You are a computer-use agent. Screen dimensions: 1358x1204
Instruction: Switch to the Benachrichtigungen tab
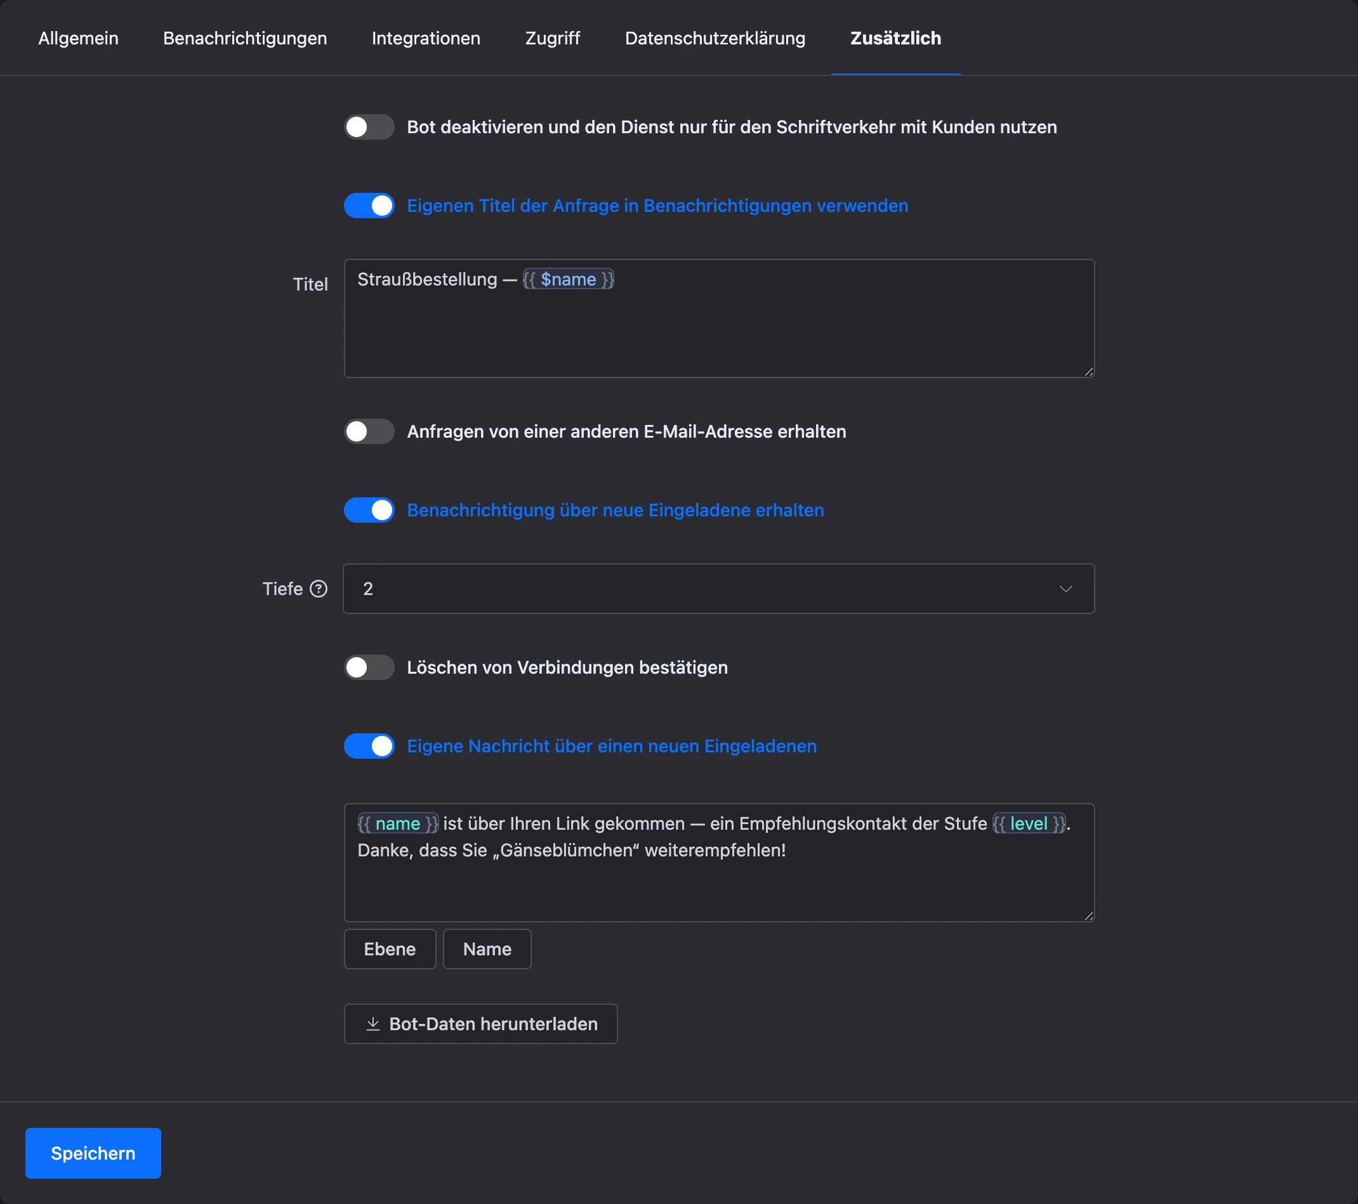pos(245,39)
